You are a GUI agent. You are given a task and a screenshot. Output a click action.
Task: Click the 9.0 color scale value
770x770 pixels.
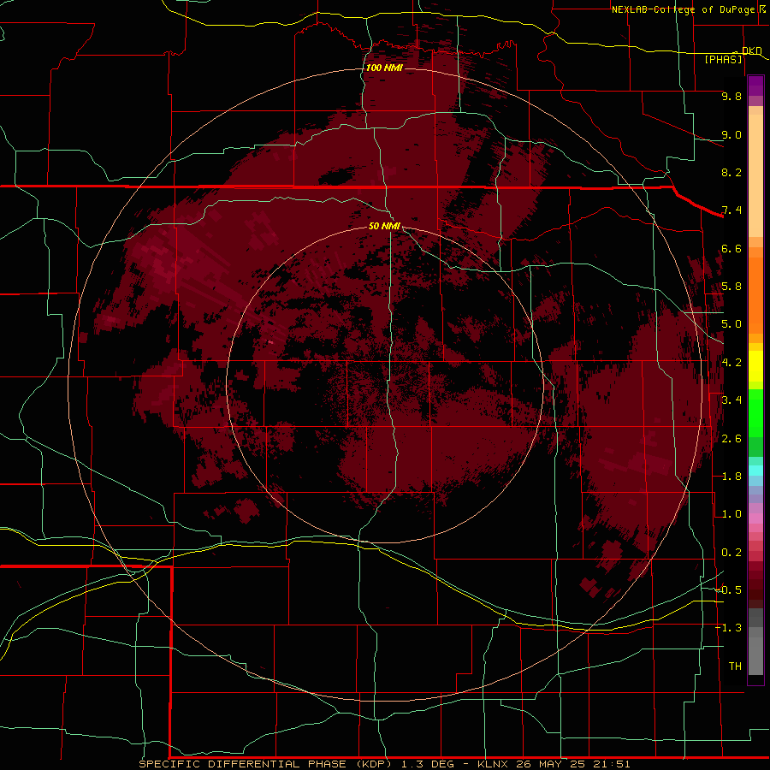731,134
